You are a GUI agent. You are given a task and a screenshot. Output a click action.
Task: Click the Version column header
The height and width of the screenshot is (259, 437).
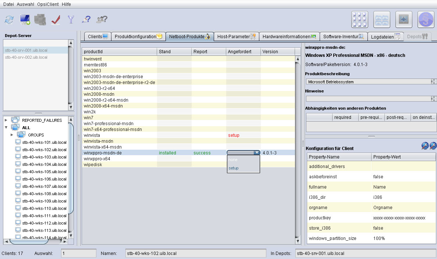278,51
